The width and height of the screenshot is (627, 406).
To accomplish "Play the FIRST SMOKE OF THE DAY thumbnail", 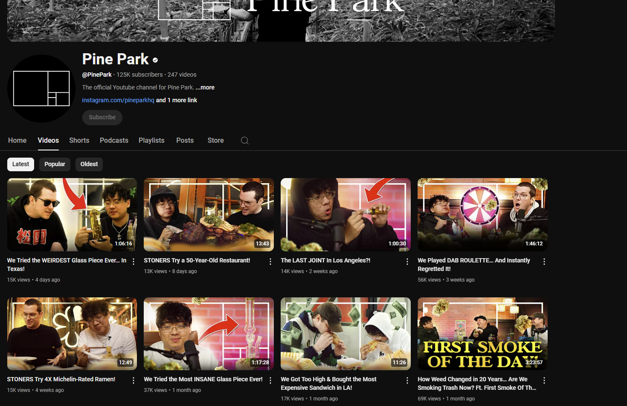I will [482, 334].
